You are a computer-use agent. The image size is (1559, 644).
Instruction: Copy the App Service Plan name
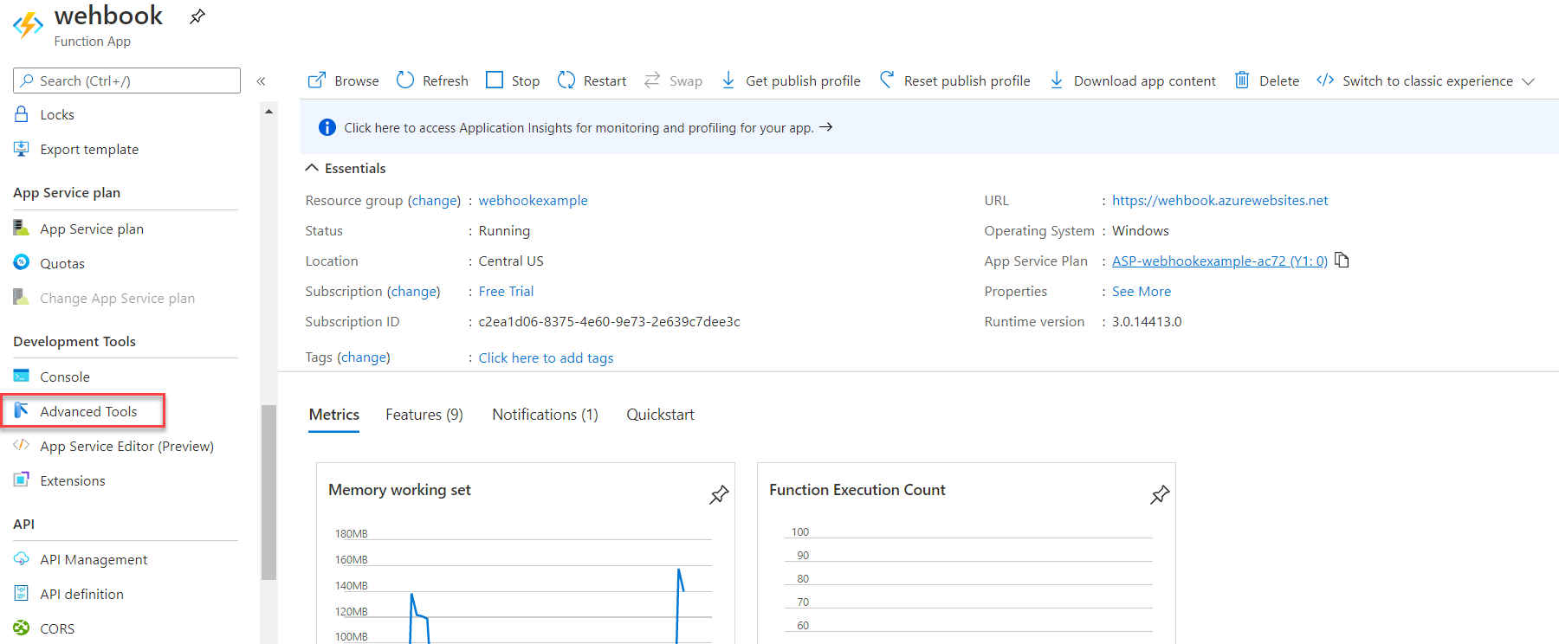(x=1342, y=260)
